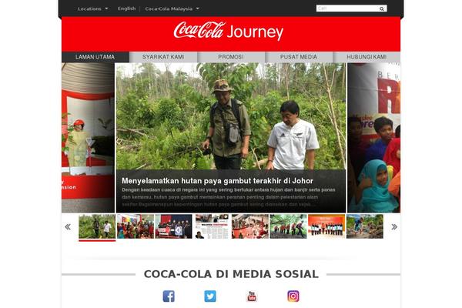Open the Instagram icon
462x308 pixels.
click(293, 296)
